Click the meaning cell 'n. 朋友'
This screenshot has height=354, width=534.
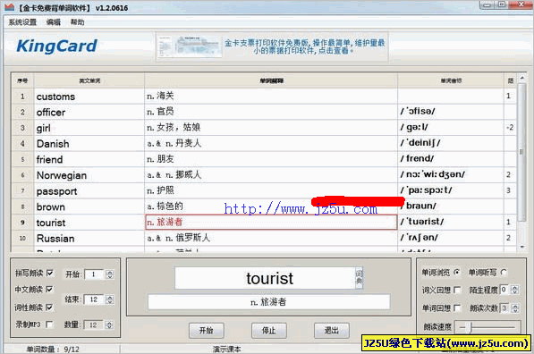271,159
